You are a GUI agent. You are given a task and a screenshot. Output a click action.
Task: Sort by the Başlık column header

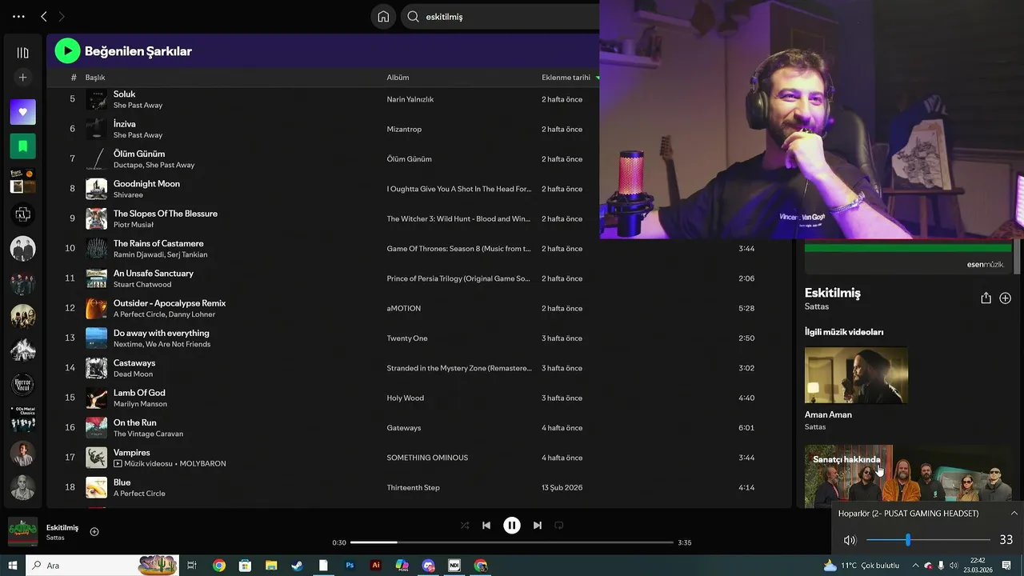pyautogui.click(x=95, y=78)
